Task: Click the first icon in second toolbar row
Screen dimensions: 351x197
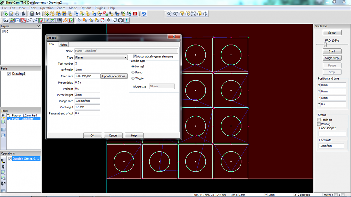Action: [6, 20]
